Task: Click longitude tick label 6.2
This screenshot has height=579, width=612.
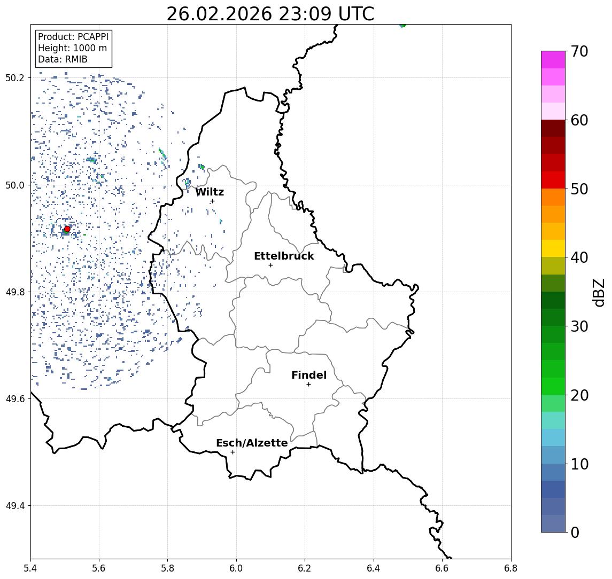Action: pos(305,568)
